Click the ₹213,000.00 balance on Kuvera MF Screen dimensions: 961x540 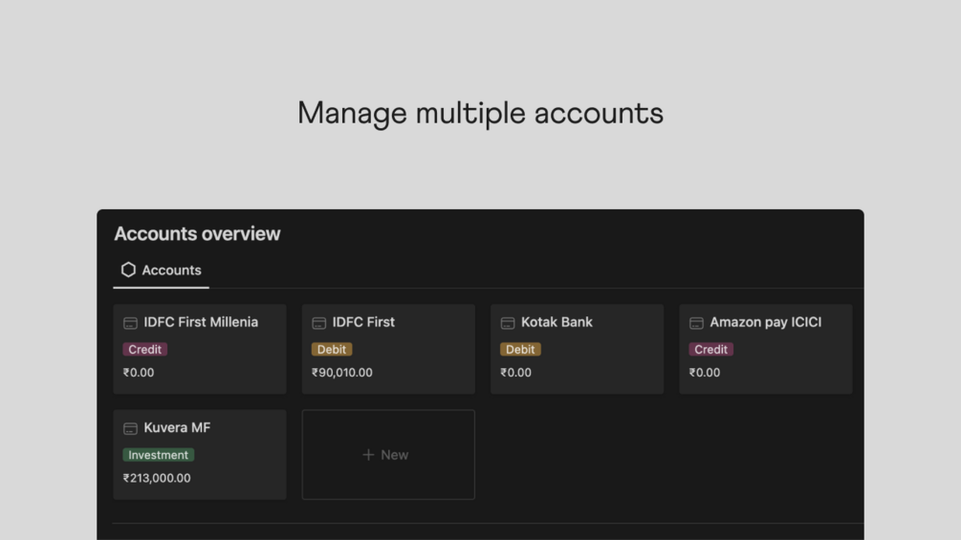157,478
